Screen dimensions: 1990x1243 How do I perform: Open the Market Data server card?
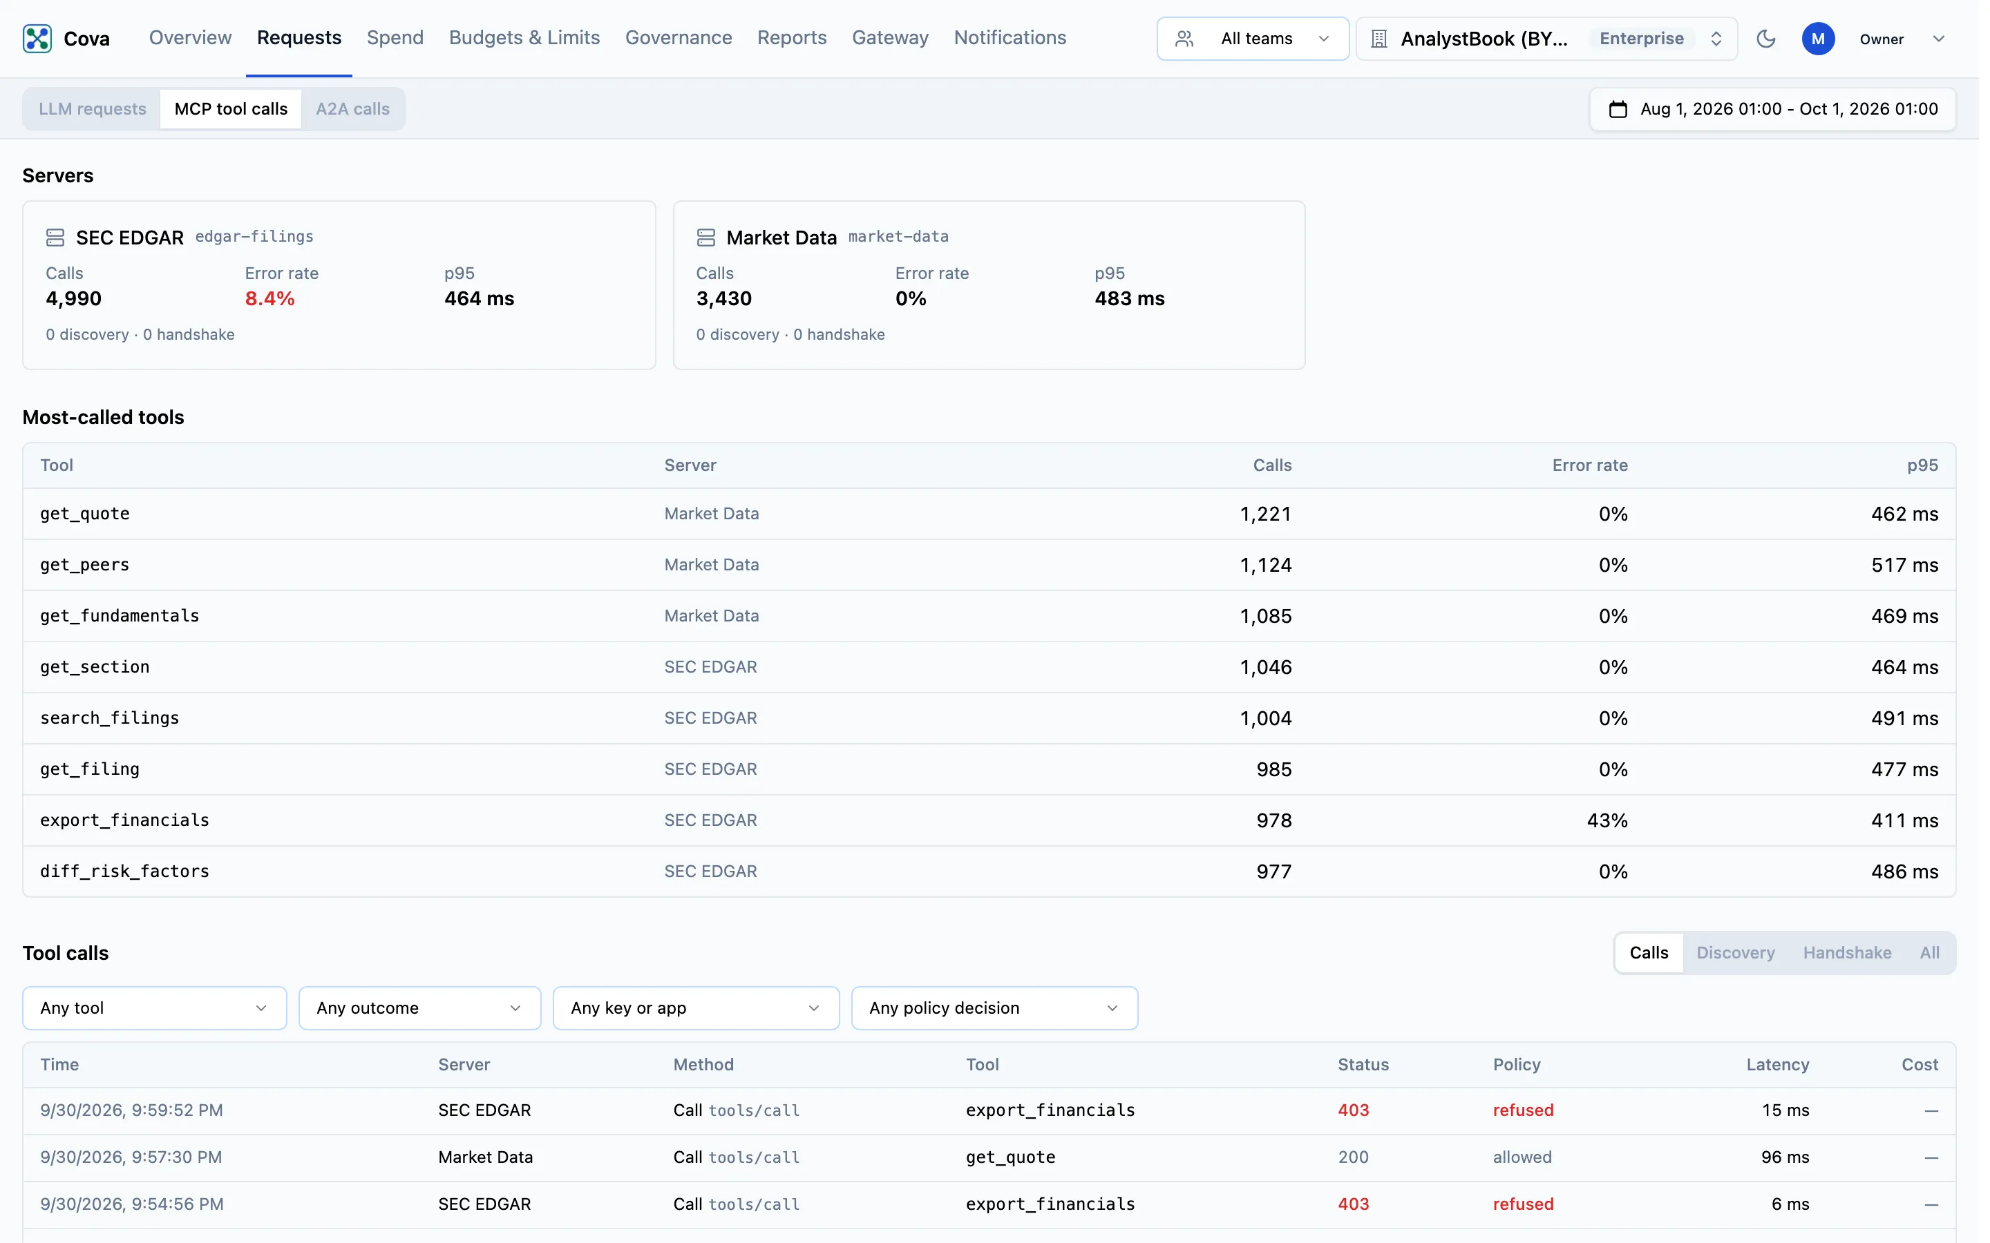coord(989,285)
